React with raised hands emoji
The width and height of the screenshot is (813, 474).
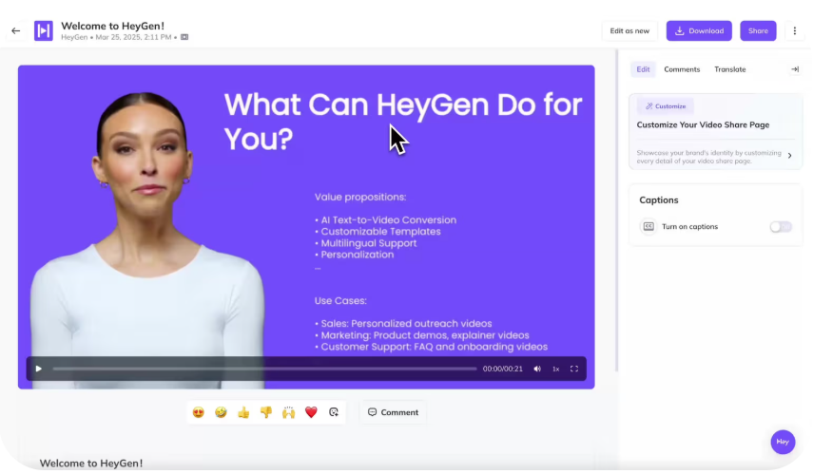tap(288, 412)
